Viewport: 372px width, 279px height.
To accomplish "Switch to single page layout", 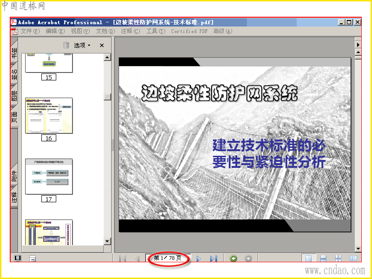I will click(x=308, y=259).
